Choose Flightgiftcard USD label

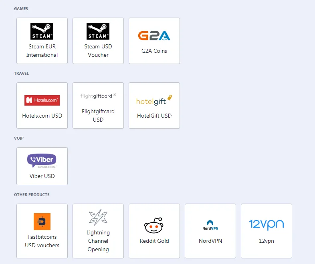point(98,116)
